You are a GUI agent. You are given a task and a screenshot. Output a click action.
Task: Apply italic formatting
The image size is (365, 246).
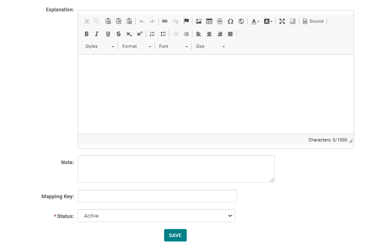97,34
